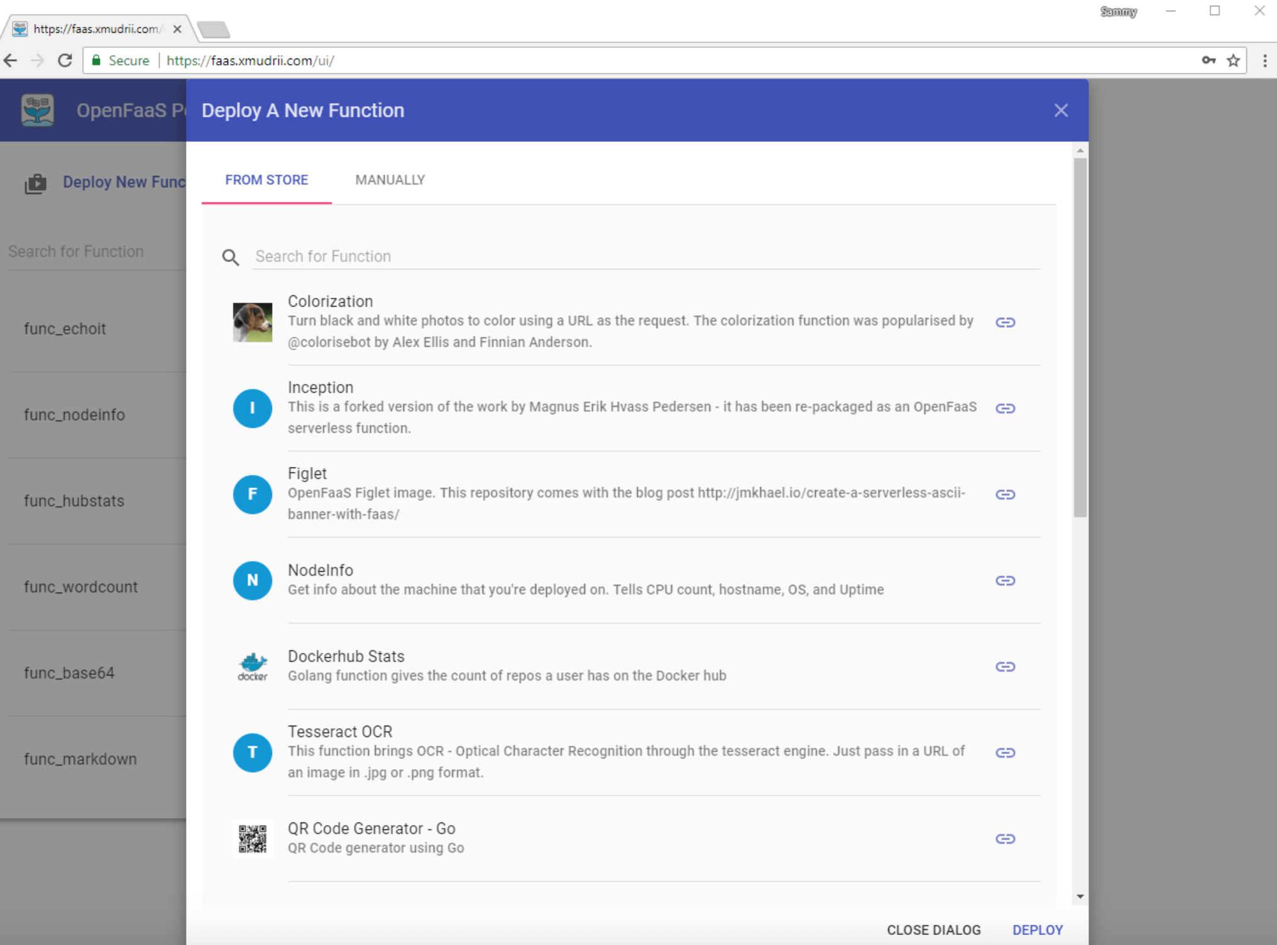Select the Inception 'I' avatar icon
This screenshot has width=1277, height=945.
pos(253,408)
